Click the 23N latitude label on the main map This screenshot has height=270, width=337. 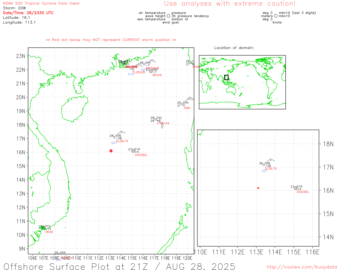tap(21, 56)
